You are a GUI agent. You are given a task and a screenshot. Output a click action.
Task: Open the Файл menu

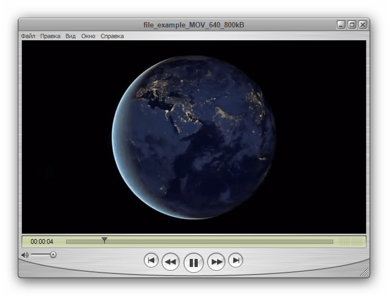(x=28, y=36)
